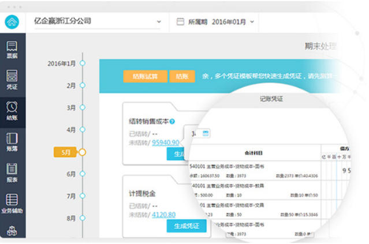Image resolution: width=369 pixels, height=244 pixels.
Task: Open the date picker icon in 记账凭证
Action: [206, 133]
